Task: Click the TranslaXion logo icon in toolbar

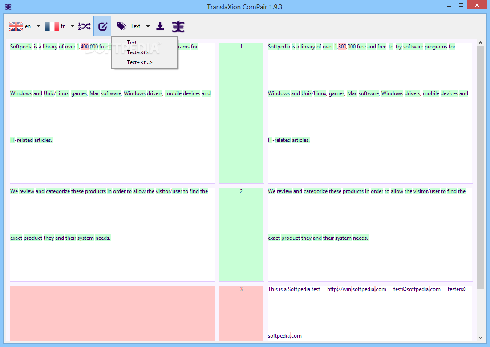Action: [178, 27]
